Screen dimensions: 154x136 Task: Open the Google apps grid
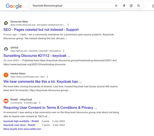click(153, 6)
